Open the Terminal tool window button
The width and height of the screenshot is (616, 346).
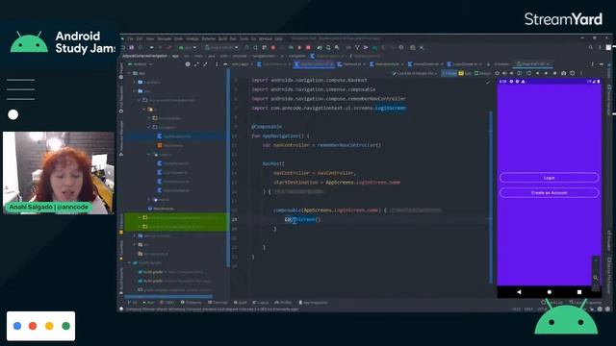(218, 303)
